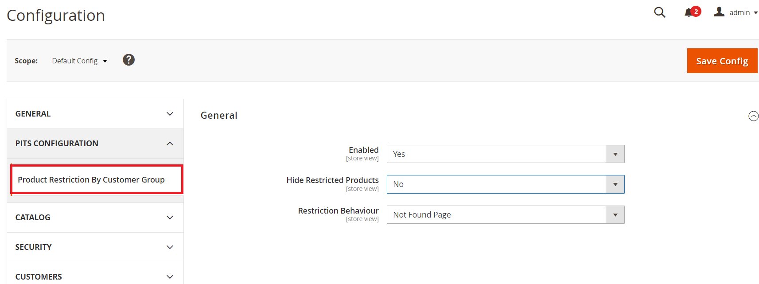
Task: Click the General section heading
Action: tap(219, 116)
